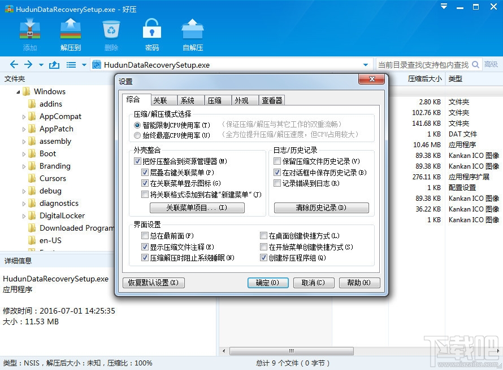Expand the Branding folder node
503x370 pixels.
[x=24, y=166]
